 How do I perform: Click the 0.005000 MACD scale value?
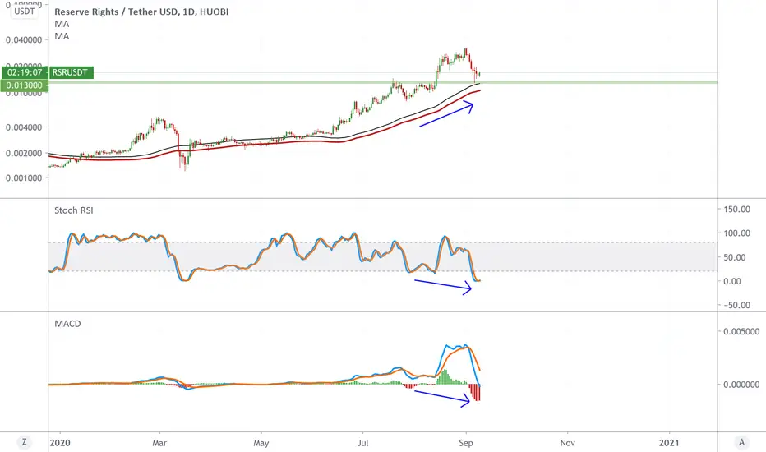[741, 331]
